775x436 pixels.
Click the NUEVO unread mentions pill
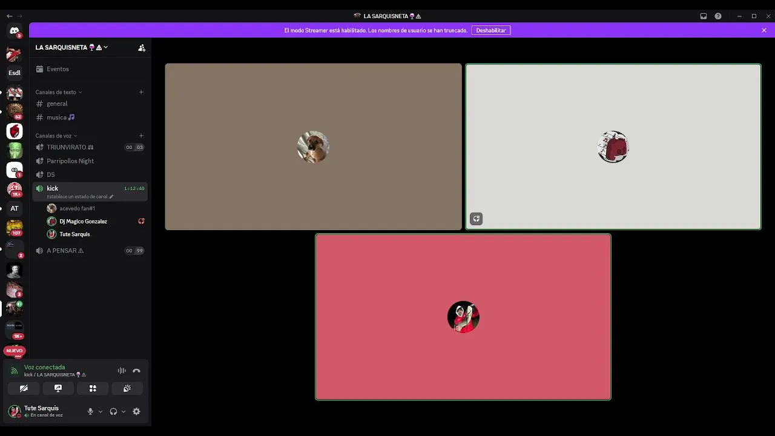[x=15, y=351]
